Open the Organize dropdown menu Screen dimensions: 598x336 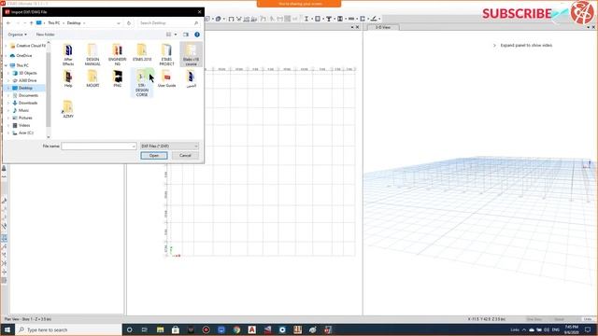click(x=17, y=35)
